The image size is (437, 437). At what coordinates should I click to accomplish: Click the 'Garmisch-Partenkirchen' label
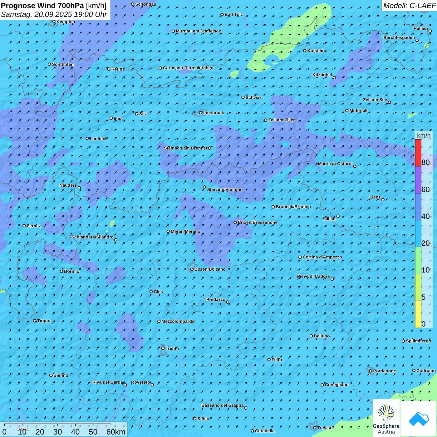click(188, 68)
